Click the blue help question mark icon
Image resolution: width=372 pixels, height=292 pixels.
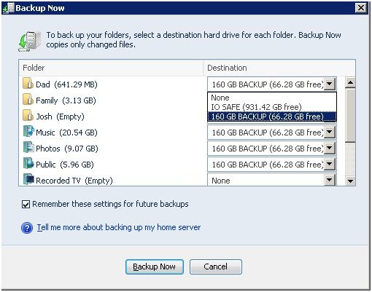(x=27, y=228)
